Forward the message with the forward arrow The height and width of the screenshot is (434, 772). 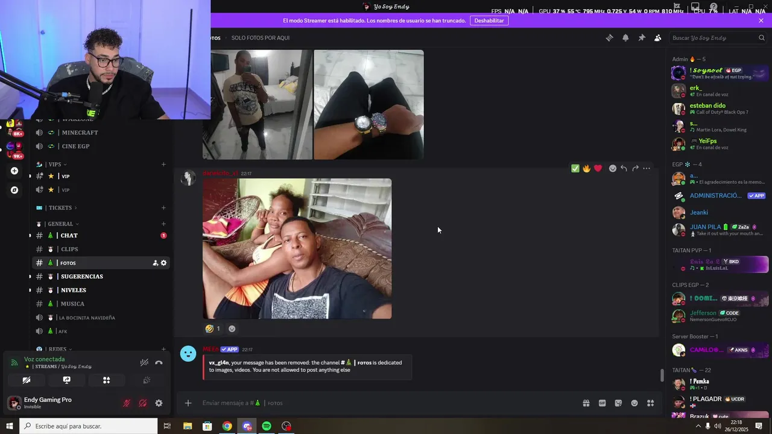(635, 168)
